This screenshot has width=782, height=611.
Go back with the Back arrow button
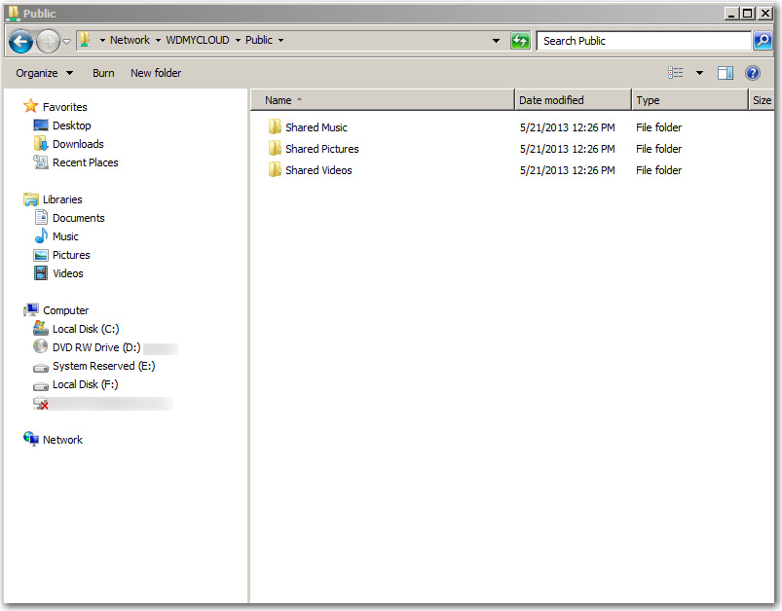(21, 41)
